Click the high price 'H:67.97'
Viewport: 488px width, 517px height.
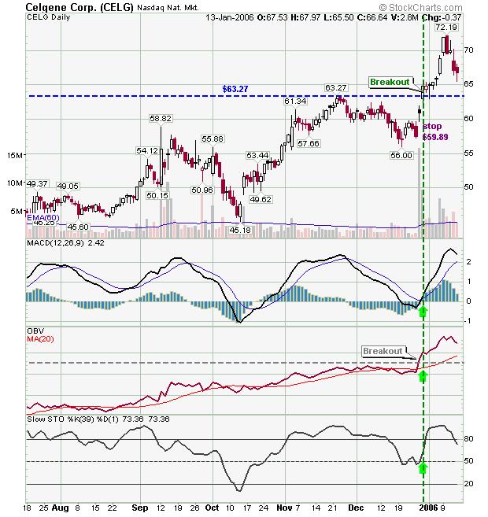305,17
